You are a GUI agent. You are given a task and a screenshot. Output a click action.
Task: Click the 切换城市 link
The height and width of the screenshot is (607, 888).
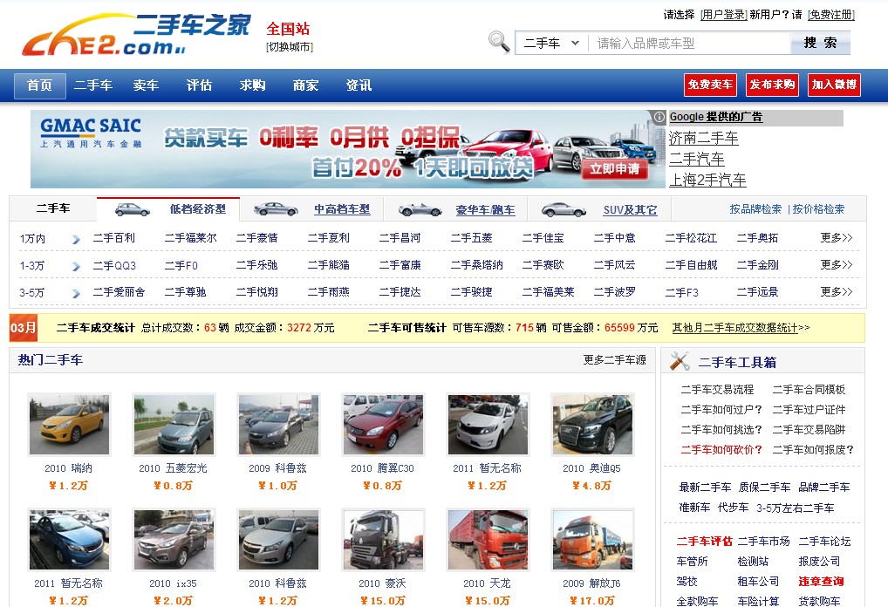click(x=290, y=47)
